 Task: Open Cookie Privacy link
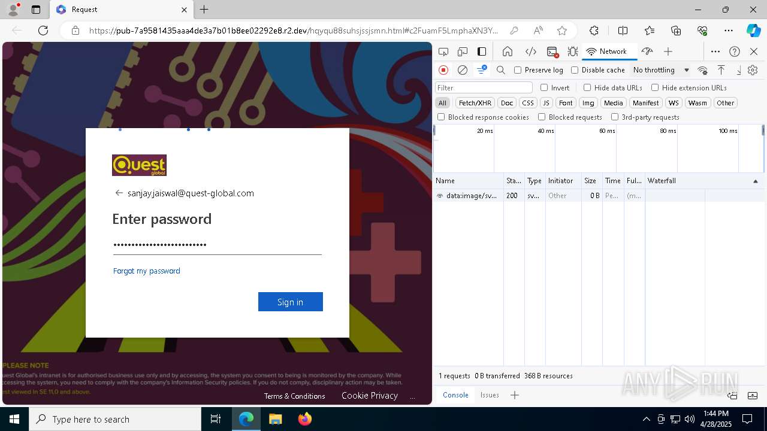[370, 396]
